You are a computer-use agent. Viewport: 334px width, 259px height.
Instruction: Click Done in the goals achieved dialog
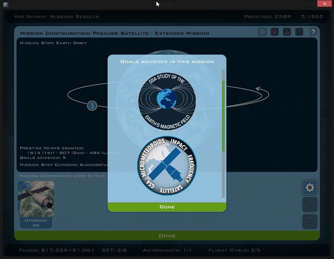(x=167, y=207)
